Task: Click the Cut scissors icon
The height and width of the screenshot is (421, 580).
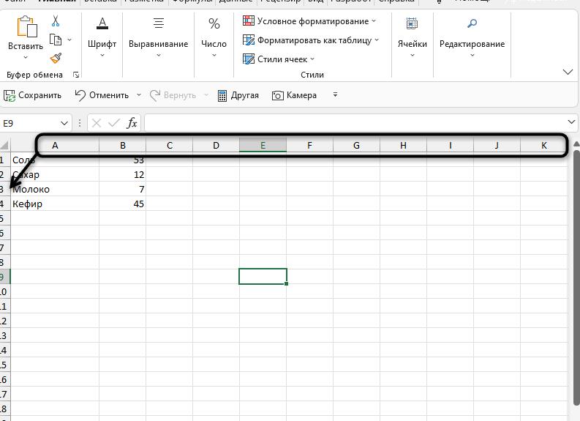Action: pos(56,21)
